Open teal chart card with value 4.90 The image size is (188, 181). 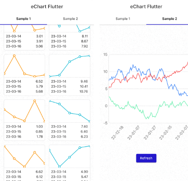pyautogui.click(x=70, y=163)
